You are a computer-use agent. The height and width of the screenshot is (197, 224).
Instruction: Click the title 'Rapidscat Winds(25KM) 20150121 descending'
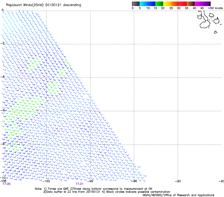pos(43,5)
